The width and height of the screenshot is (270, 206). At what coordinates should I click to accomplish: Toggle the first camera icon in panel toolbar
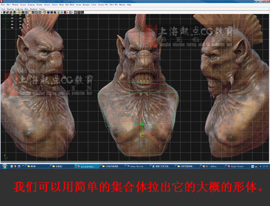4,12
